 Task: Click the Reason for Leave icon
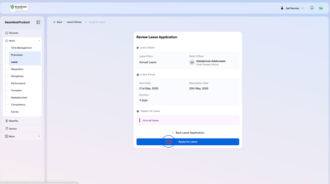[138, 111]
